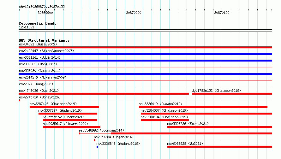
Task: Select nsv3288194 (Chaisson2019) label
Action: (x=164, y=117)
